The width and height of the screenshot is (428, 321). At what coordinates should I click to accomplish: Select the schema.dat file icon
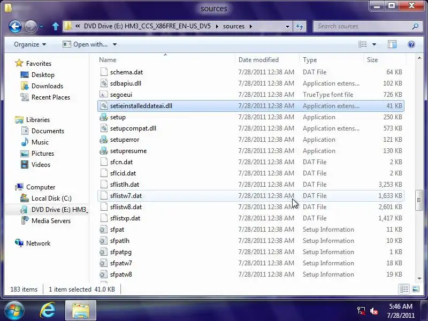(x=104, y=72)
